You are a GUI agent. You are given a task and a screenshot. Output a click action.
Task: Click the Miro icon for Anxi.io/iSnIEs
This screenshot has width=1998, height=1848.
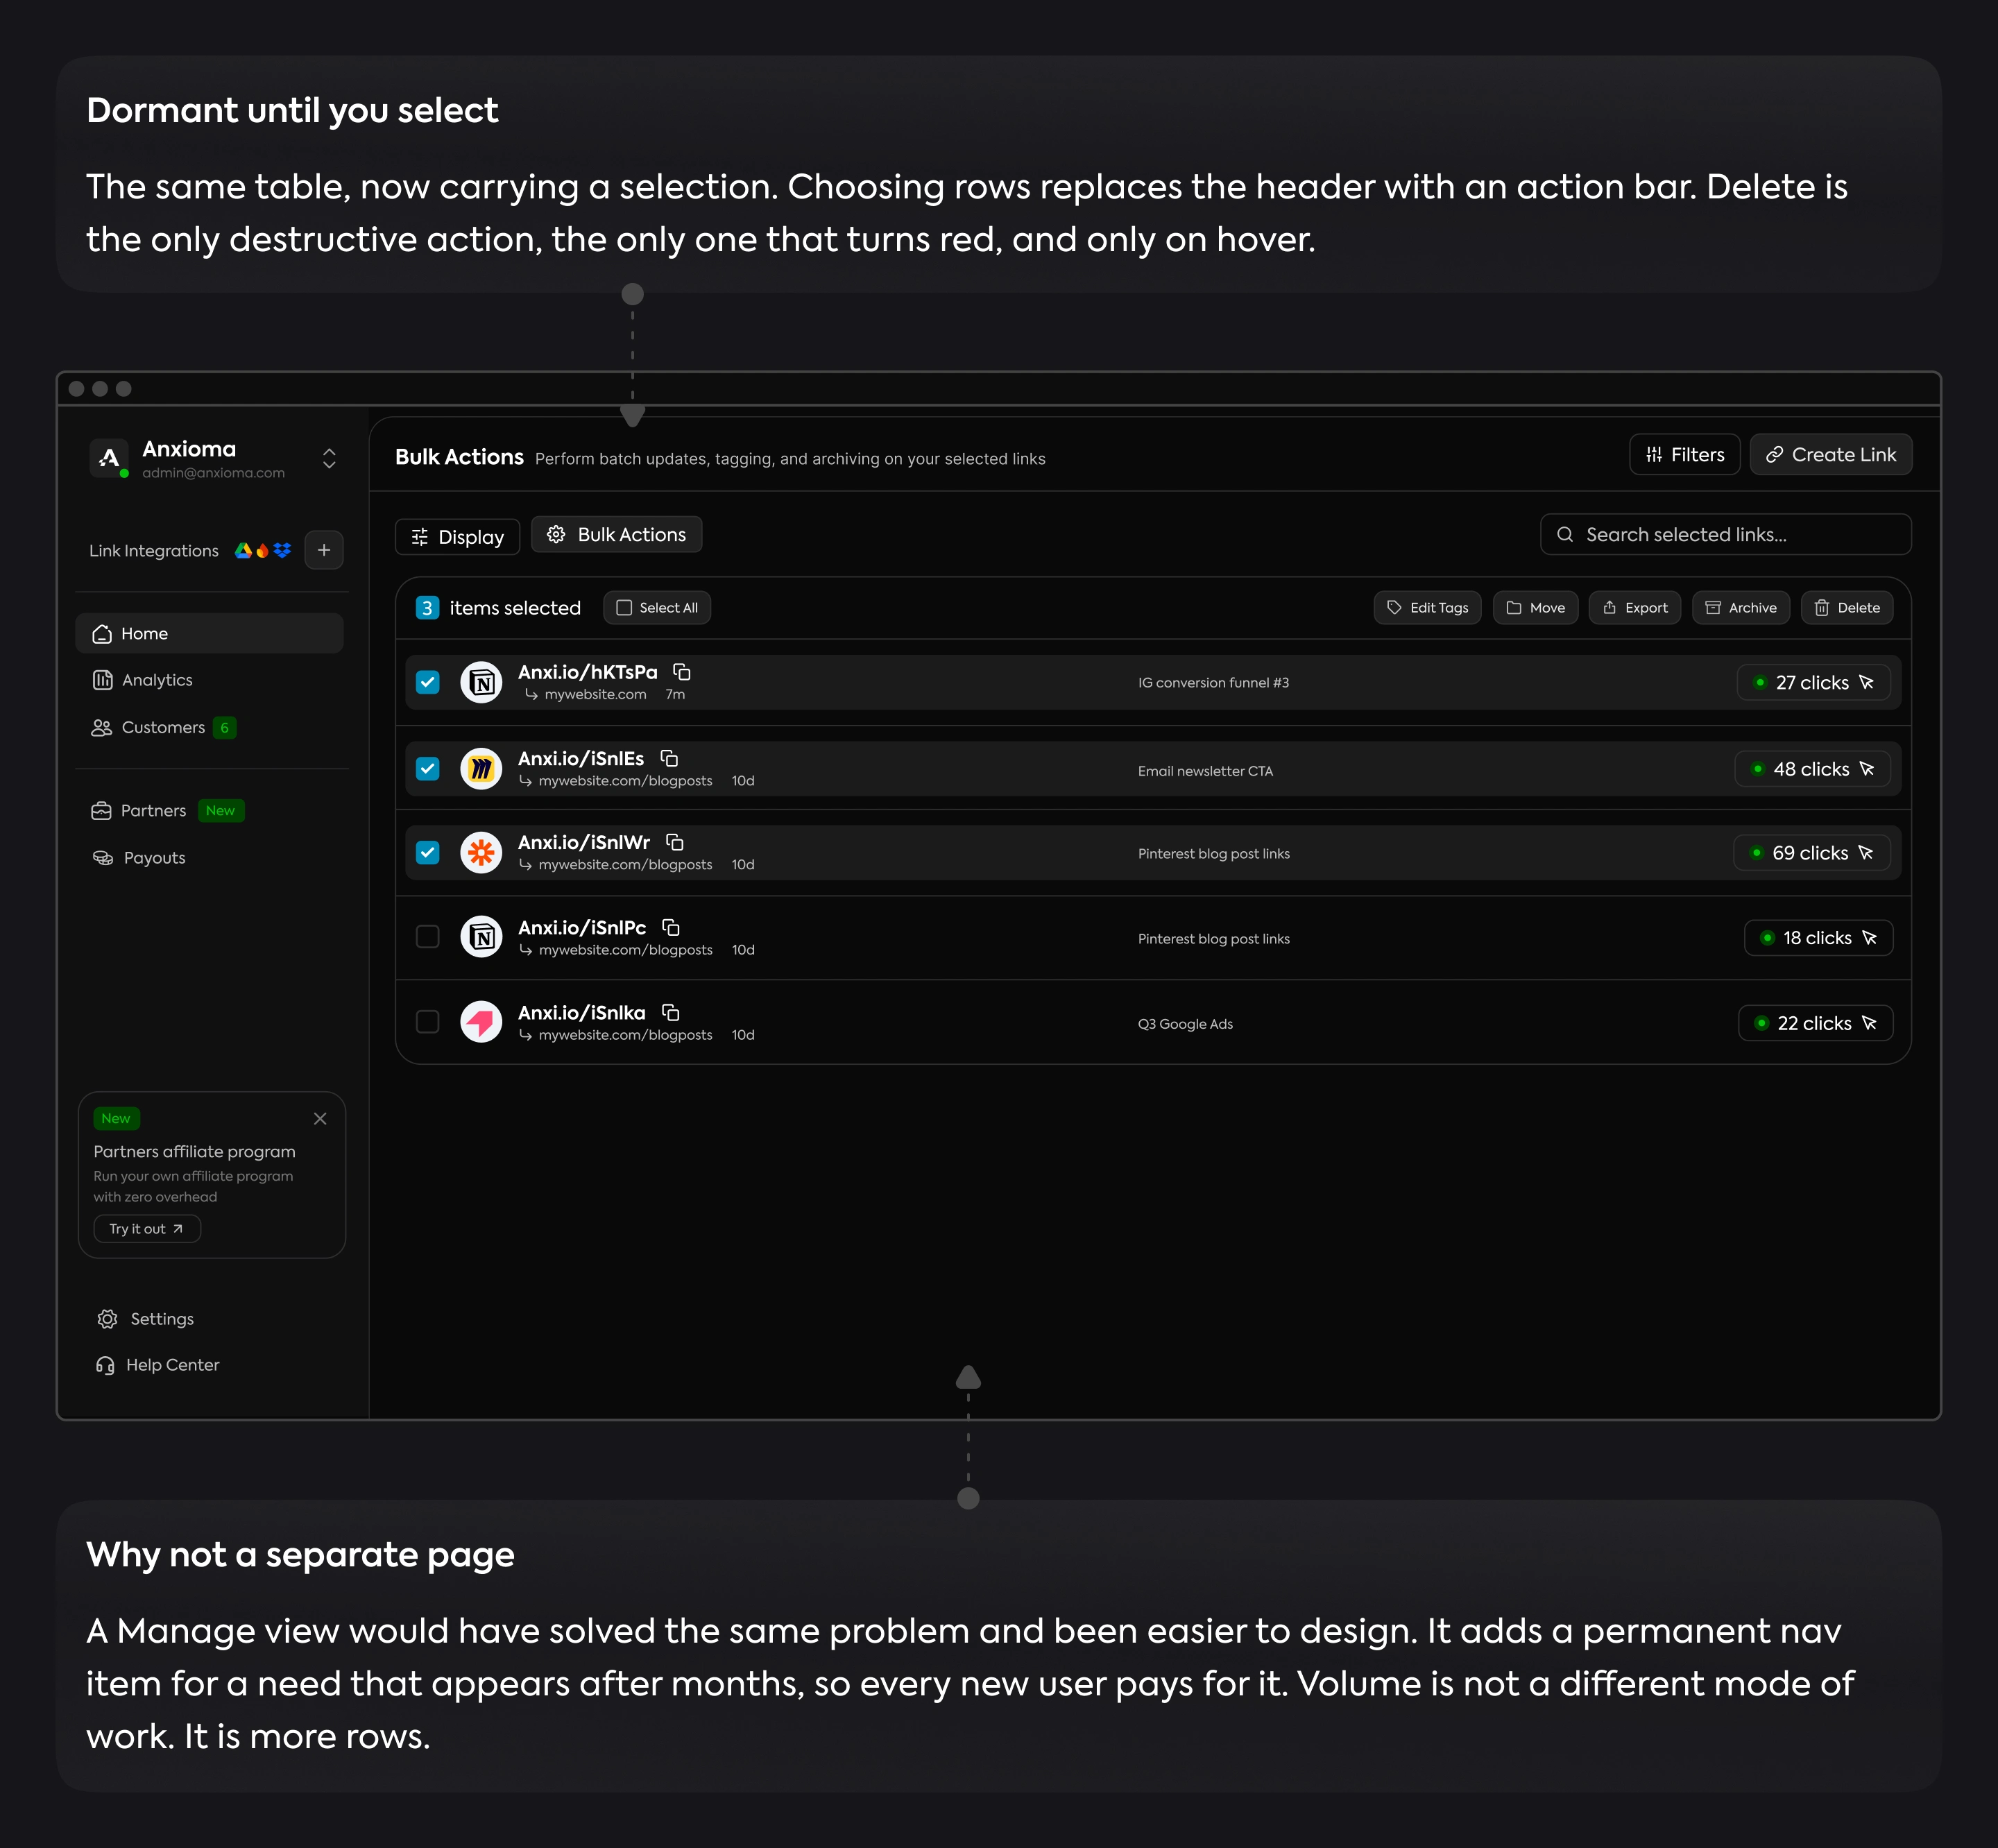(481, 768)
